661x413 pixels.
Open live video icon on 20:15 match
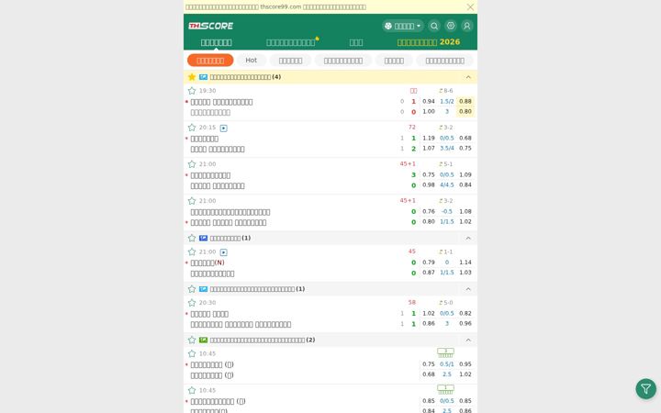tap(223, 128)
